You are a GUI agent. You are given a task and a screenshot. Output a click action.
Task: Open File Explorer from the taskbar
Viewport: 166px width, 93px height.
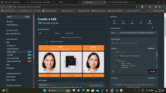point(88,90)
